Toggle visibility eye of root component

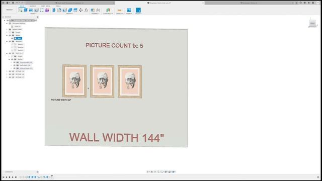pyautogui.click(x=8, y=20)
